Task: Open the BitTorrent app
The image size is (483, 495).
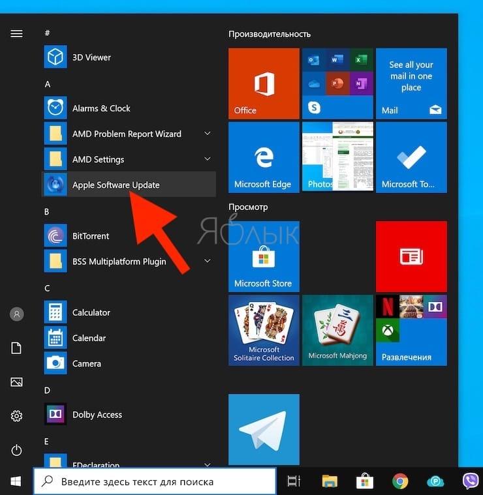Action: pyautogui.click(x=128, y=236)
